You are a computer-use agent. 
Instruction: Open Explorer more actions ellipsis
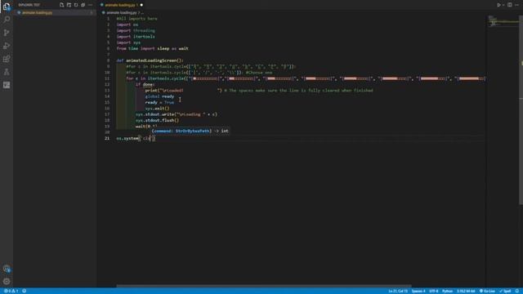90,5
